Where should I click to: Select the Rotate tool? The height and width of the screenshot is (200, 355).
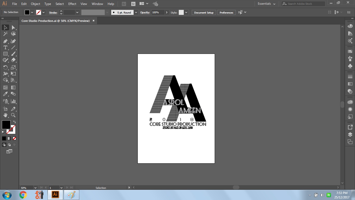5,67
